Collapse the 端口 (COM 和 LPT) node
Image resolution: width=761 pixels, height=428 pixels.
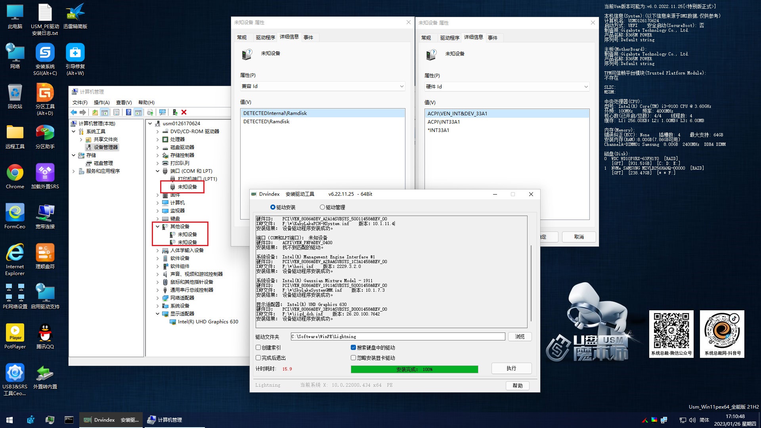point(158,171)
